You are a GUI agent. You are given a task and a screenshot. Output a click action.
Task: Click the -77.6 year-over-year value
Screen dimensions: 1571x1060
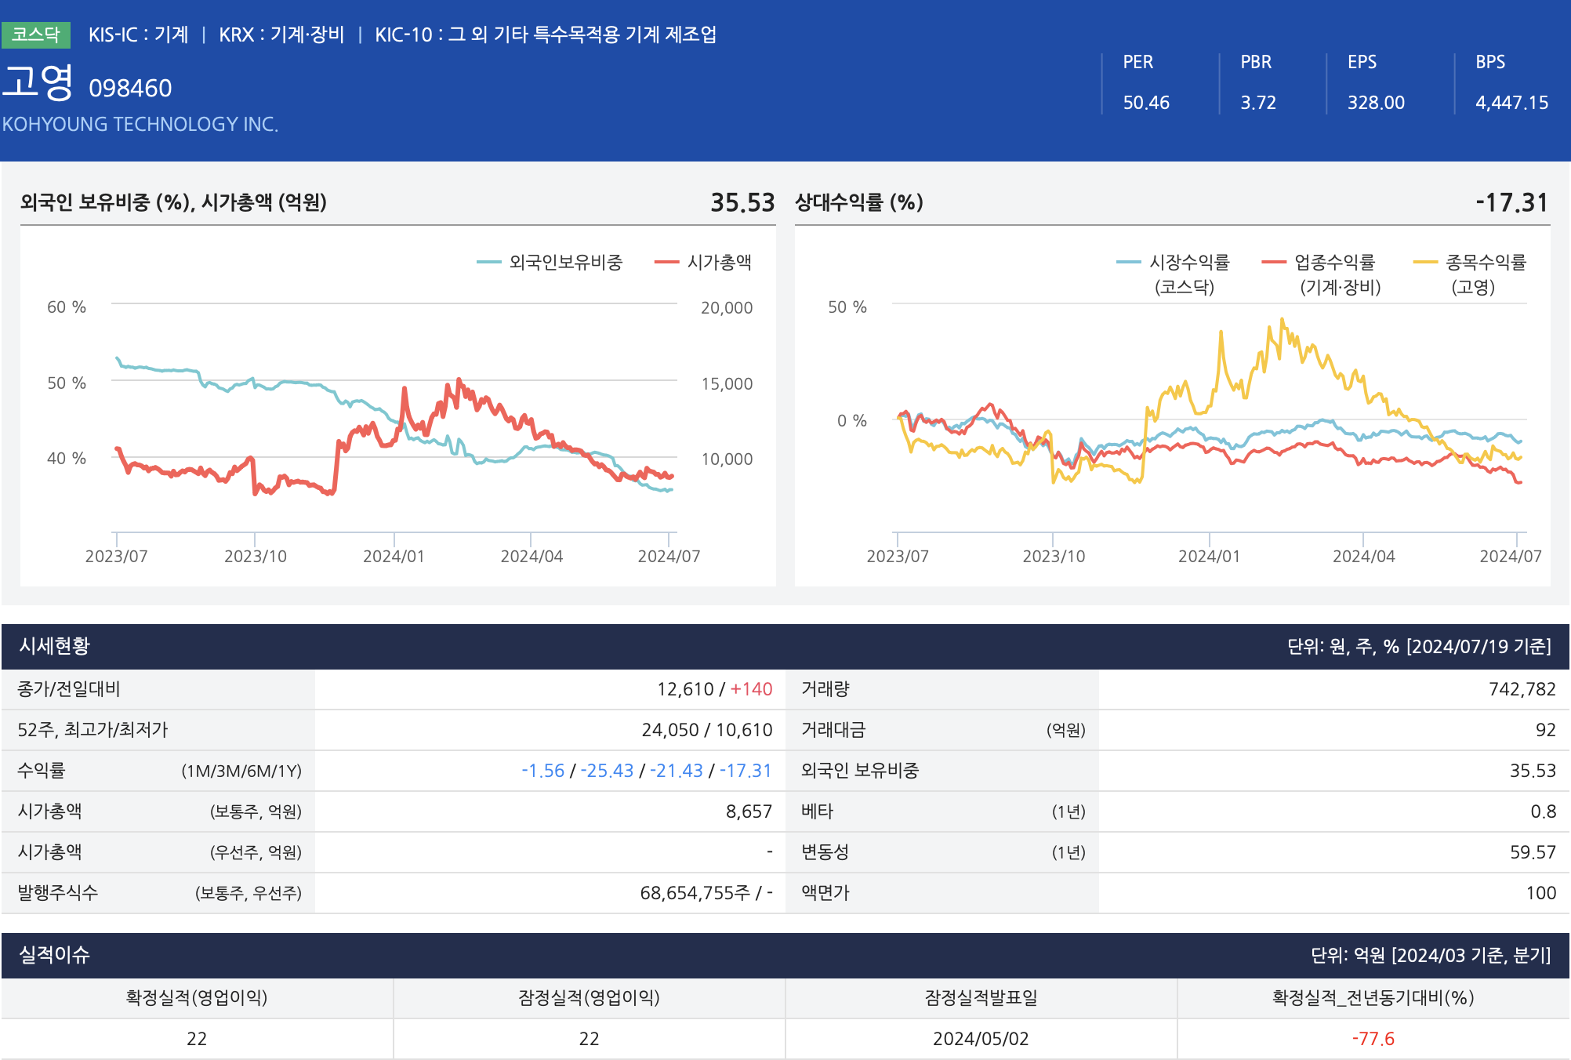point(1373,1039)
